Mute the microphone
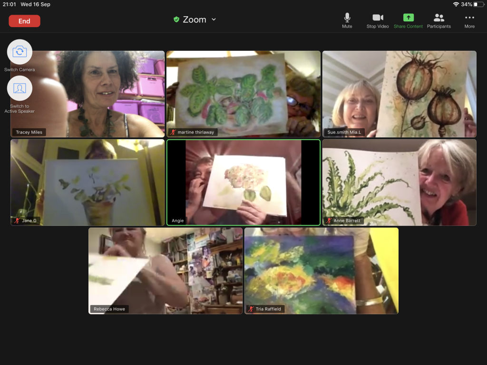This screenshot has width=487, height=365. click(x=347, y=21)
